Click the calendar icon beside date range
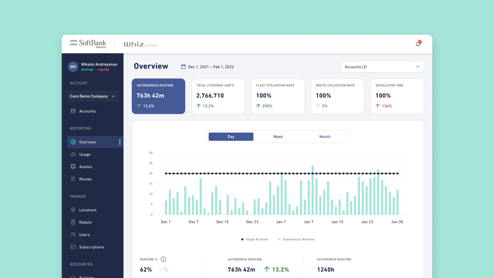 [x=183, y=67]
